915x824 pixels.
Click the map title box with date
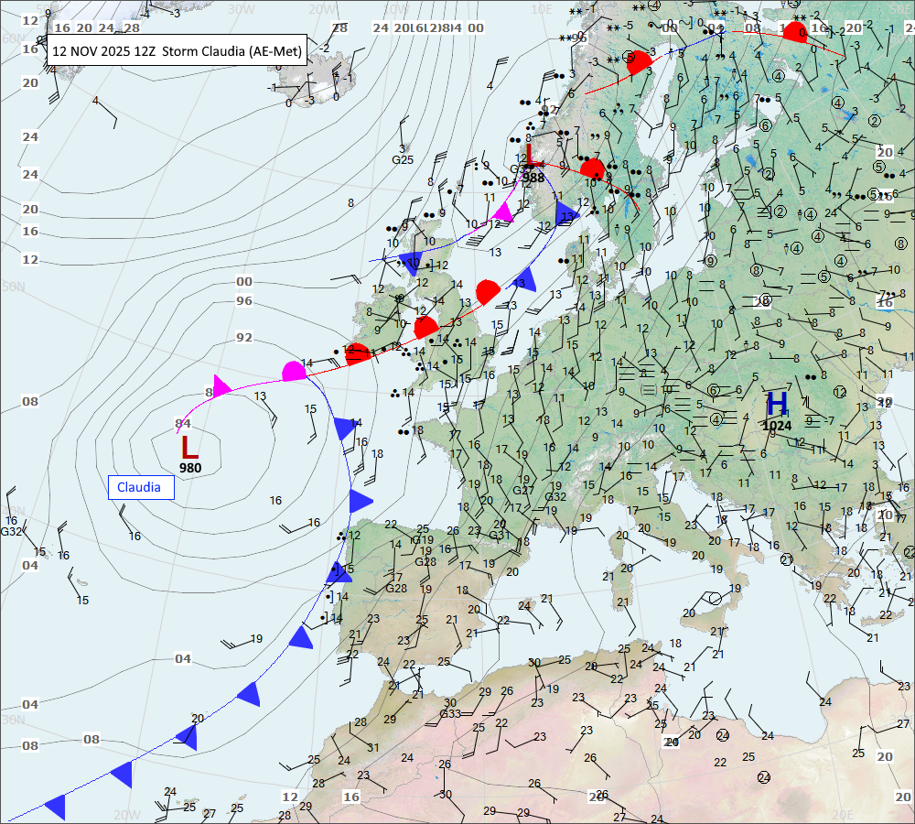pyautogui.click(x=175, y=51)
